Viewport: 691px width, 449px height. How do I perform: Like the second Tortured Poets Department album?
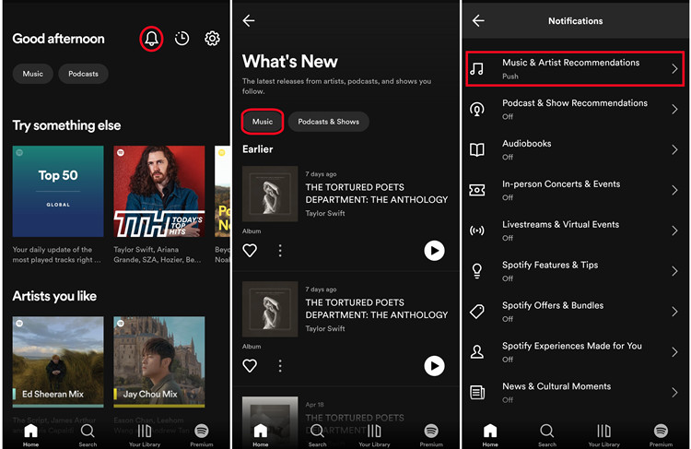(250, 366)
